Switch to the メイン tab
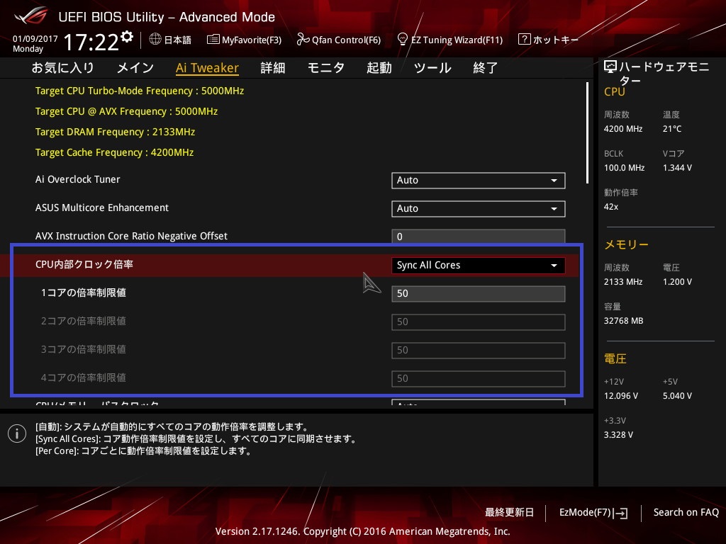 coord(135,68)
